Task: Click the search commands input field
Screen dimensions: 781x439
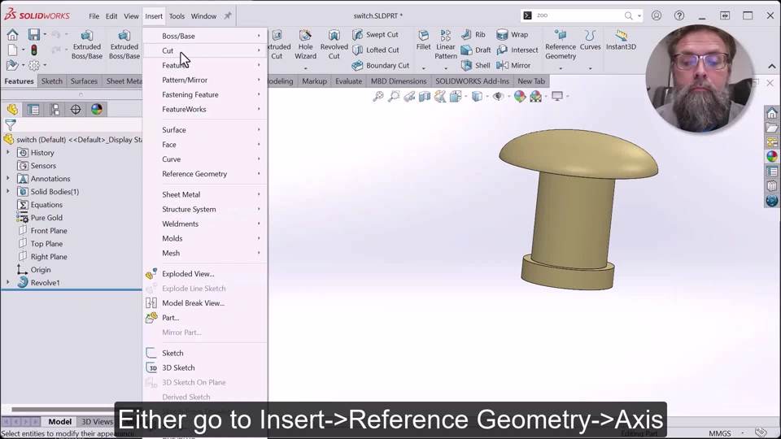Action: pos(578,15)
